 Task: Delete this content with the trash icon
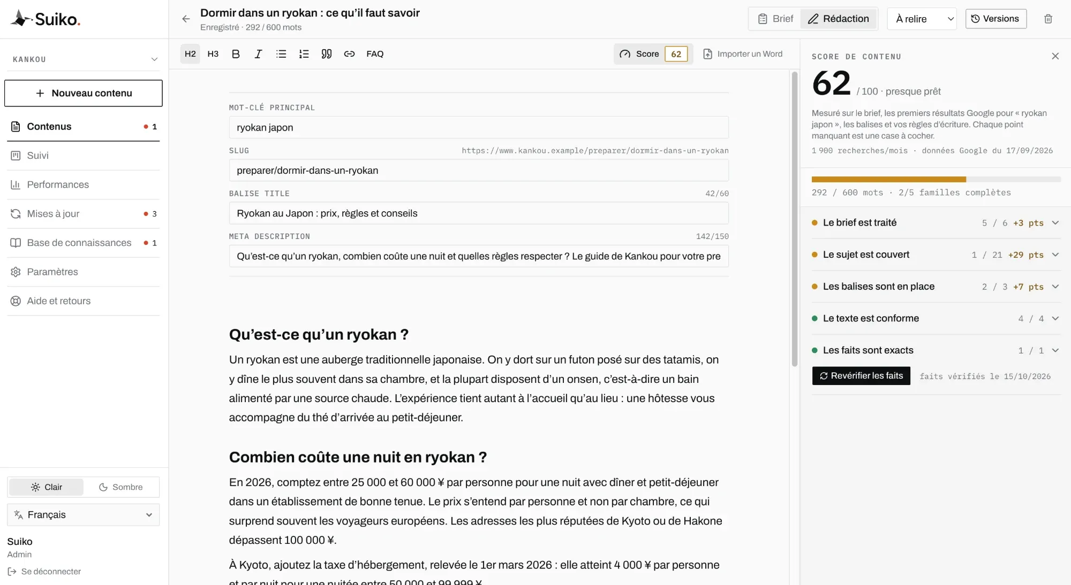point(1048,19)
